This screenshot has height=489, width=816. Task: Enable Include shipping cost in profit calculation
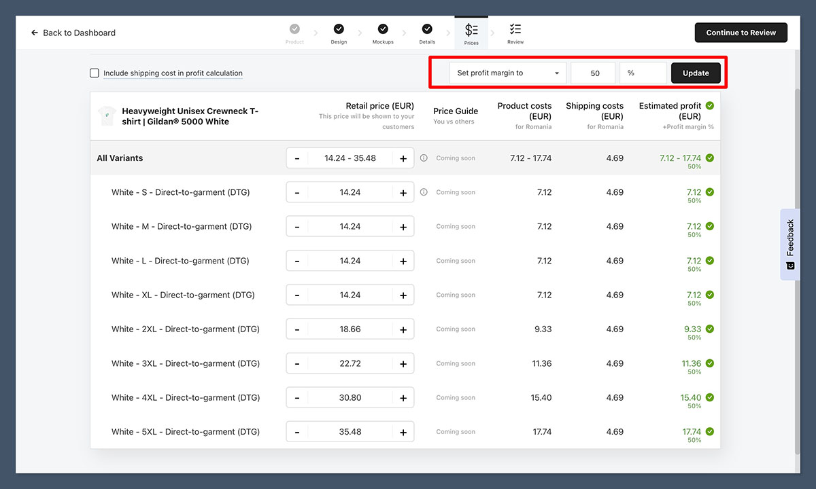94,73
